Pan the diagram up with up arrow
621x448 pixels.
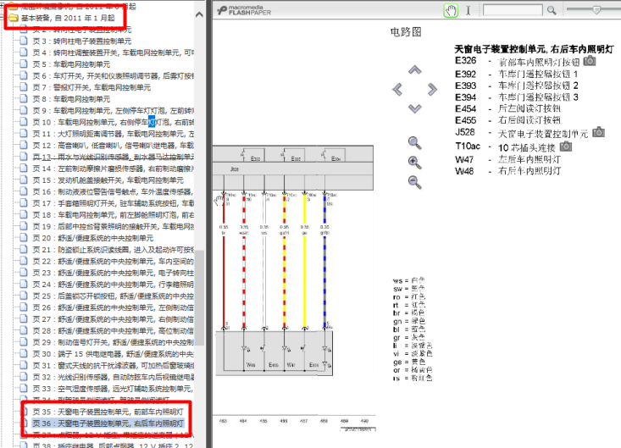pos(414,70)
